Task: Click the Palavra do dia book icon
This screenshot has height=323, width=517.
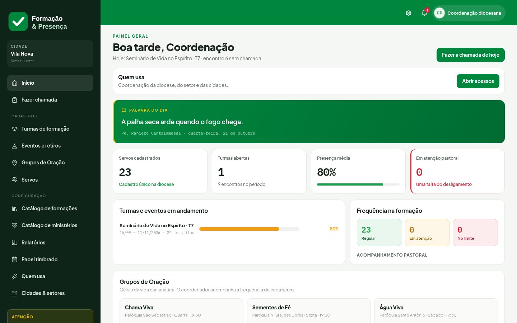Action: pos(124,110)
